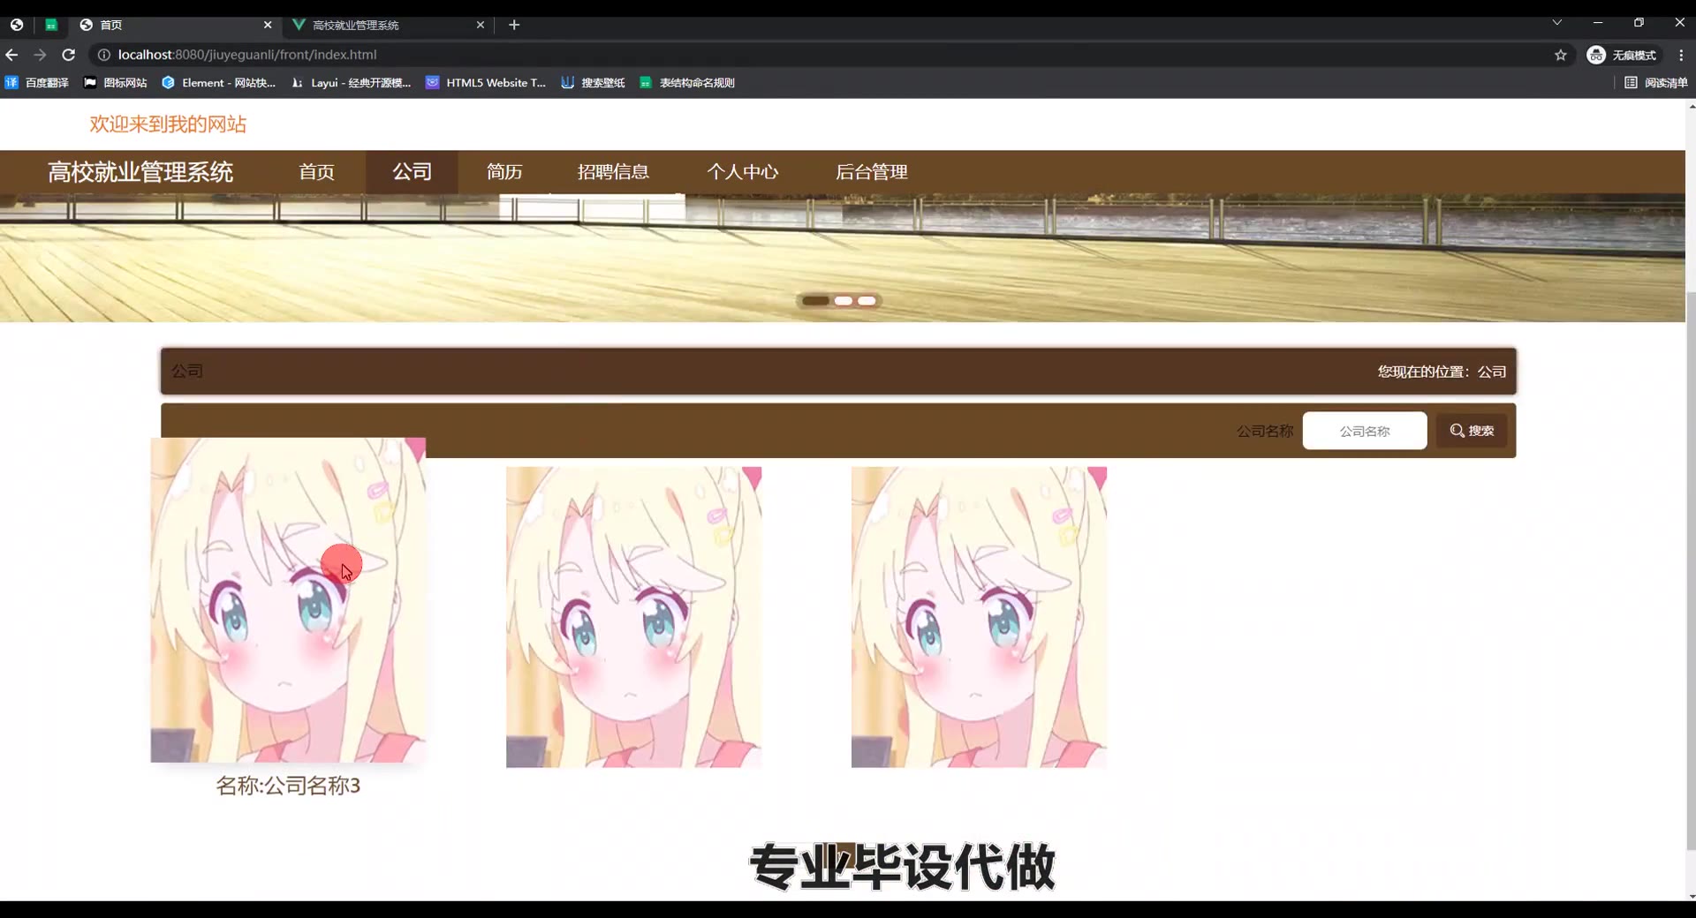The image size is (1696, 918).
Task: Select 公司 in the navigation menu
Action: [x=413, y=172]
